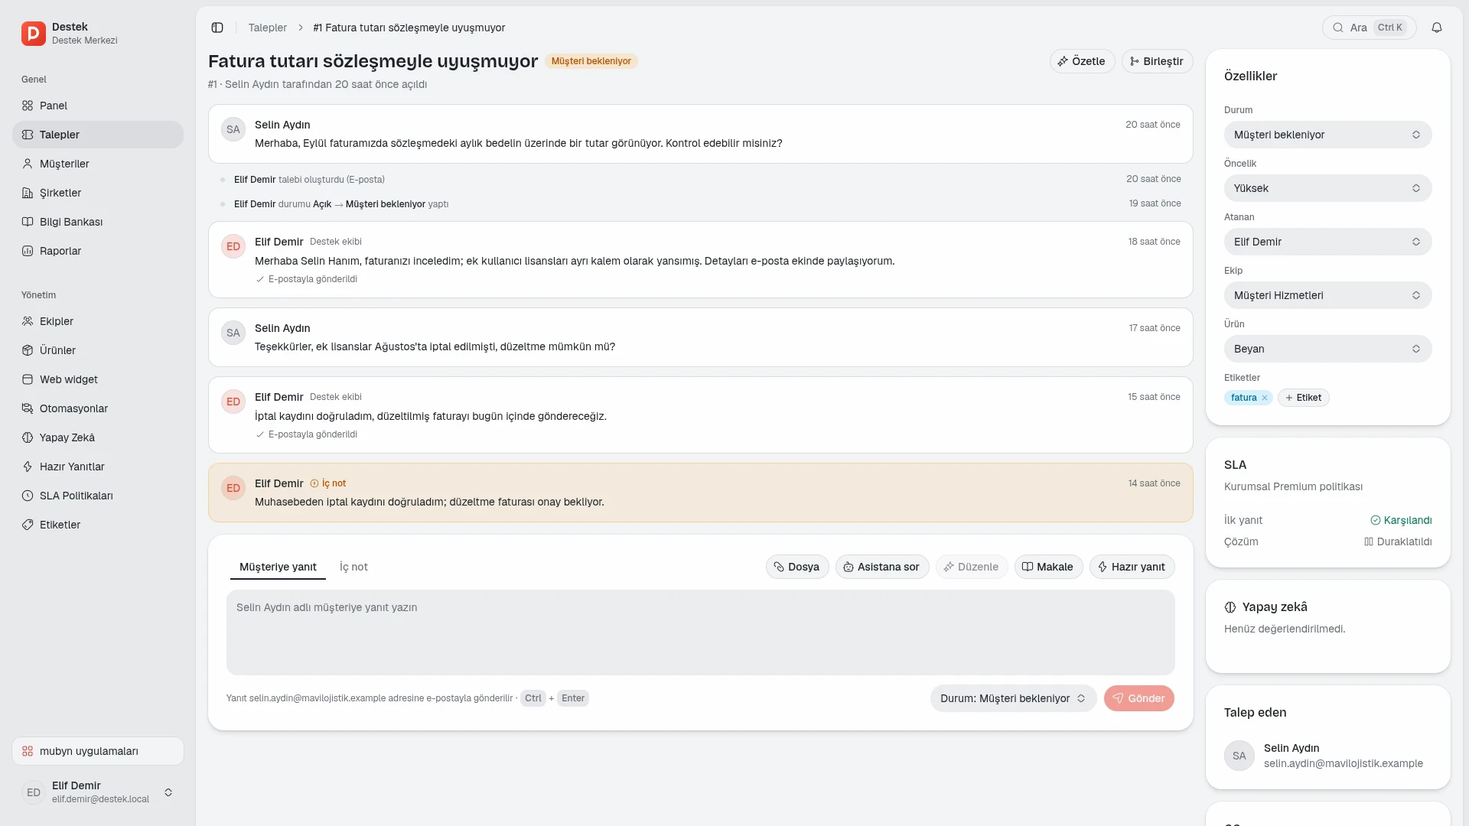Open Etiketler in sidebar

click(98, 525)
